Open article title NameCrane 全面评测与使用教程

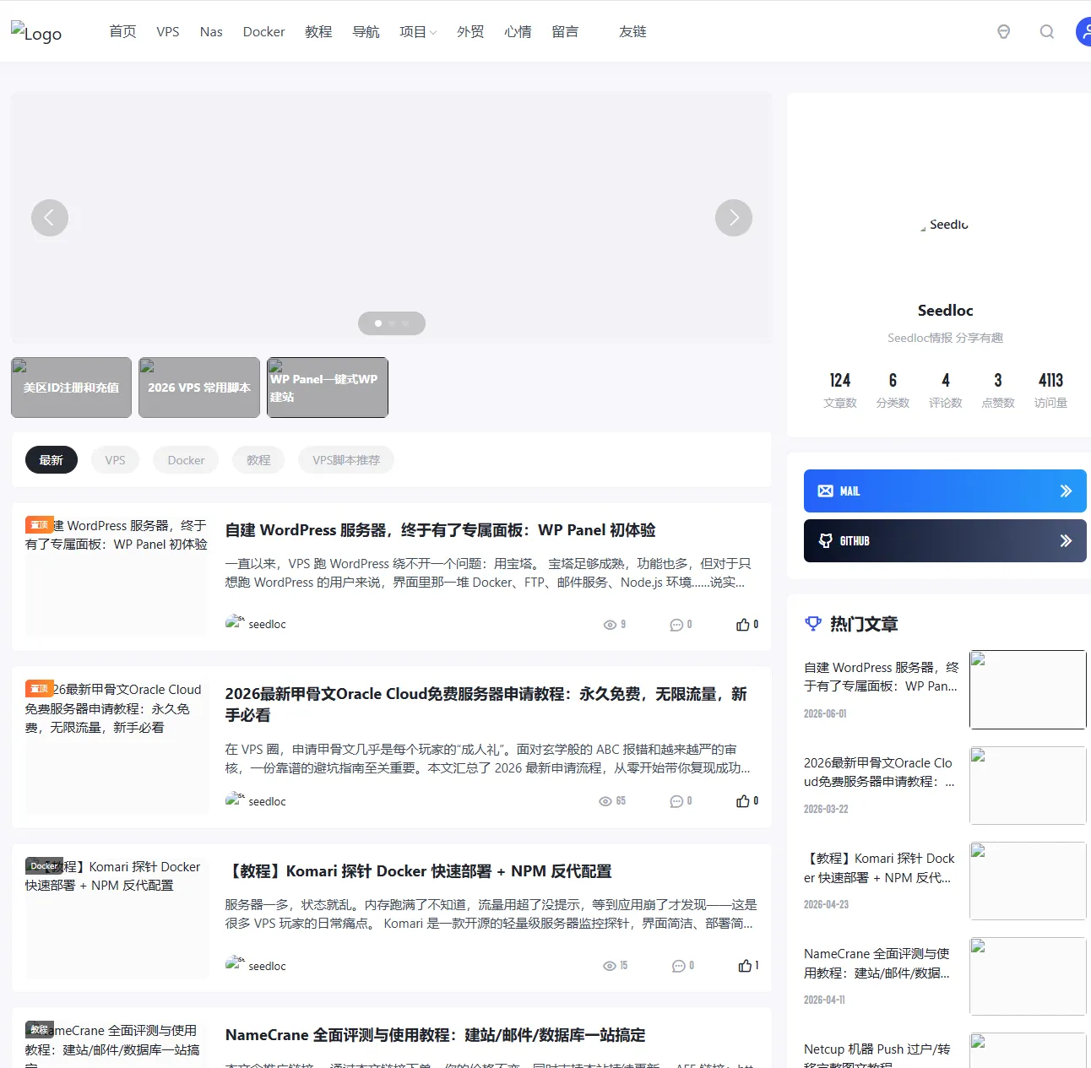click(x=435, y=1035)
